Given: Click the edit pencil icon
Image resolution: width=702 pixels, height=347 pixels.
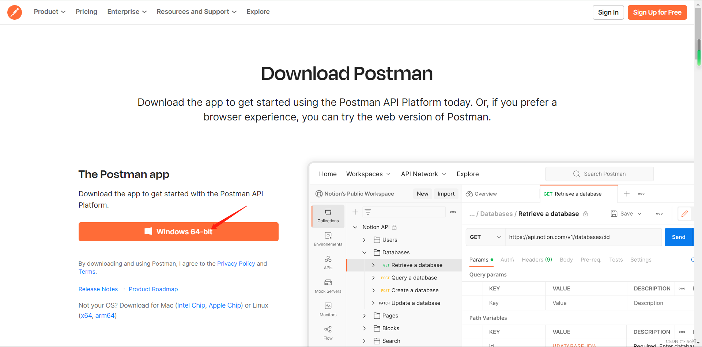Looking at the screenshot, I should click(x=684, y=214).
